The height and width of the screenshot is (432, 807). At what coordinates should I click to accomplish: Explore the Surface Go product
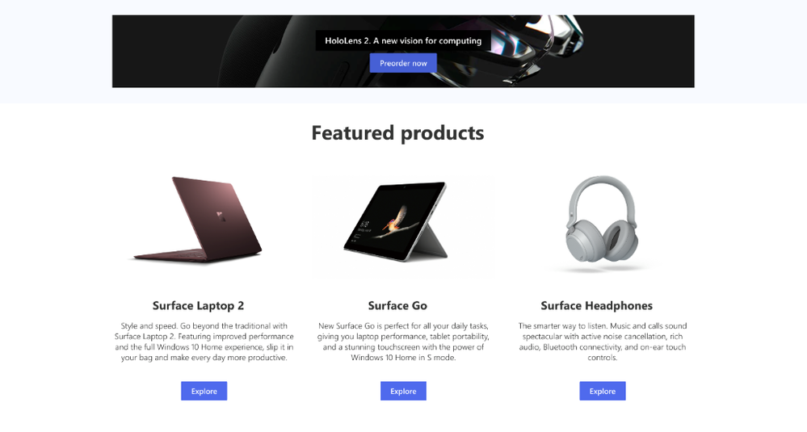coord(403,391)
